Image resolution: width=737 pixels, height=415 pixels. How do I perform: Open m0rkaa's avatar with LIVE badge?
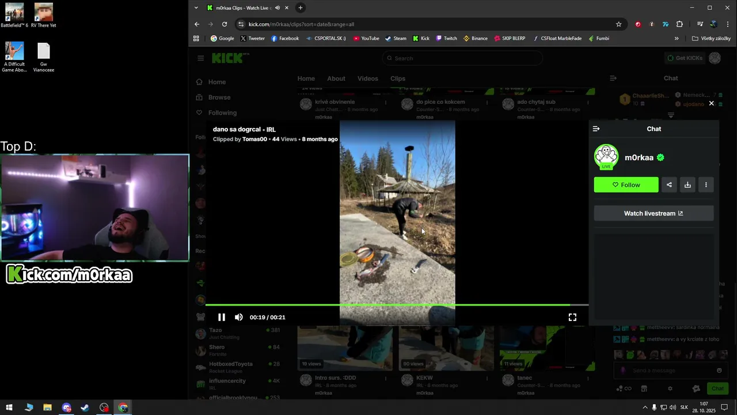click(x=606, y=157)
